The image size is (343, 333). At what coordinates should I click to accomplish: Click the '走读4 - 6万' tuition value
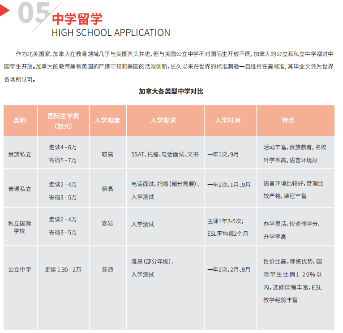[x=63, y=147]
